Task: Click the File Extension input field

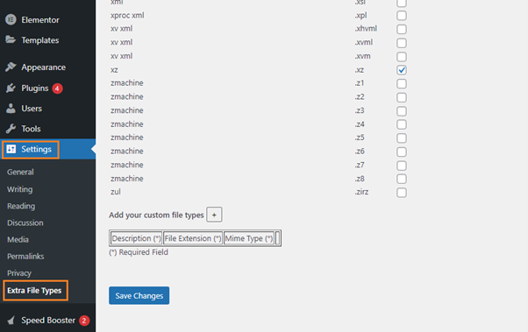Action: click(x=193, y=238)
